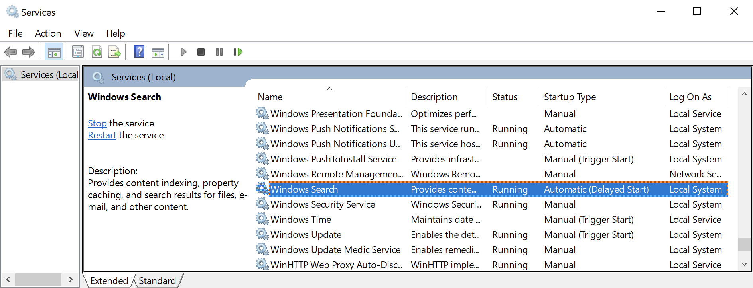This screenshot has height=288, width=753.
Task: Click the Restart the service link
Action: [x=102, y=135]
